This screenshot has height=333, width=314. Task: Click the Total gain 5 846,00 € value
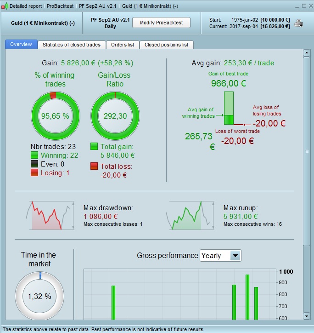coord(118,155)
